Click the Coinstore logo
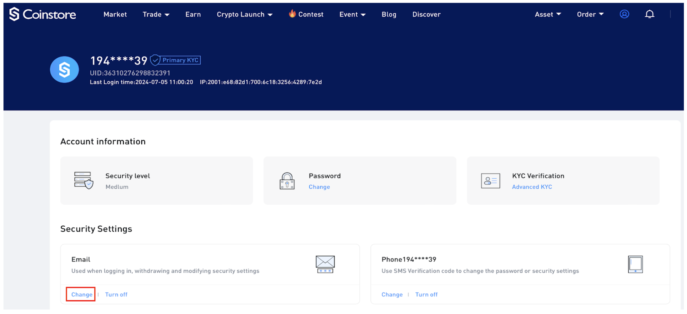687x314 pixels. pyautogui.click(x=42, y=14)
